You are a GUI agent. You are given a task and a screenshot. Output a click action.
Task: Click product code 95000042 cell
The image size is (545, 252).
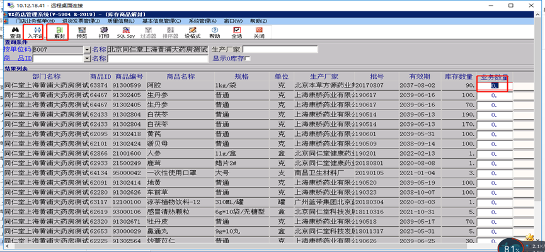click(129, 173)
